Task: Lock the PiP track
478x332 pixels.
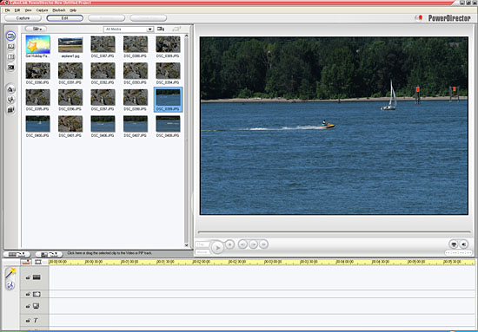Action: coord(28,307)
